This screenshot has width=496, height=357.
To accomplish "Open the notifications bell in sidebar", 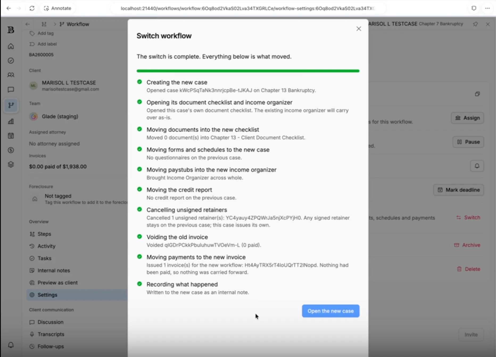I will (x=11, y=345).
